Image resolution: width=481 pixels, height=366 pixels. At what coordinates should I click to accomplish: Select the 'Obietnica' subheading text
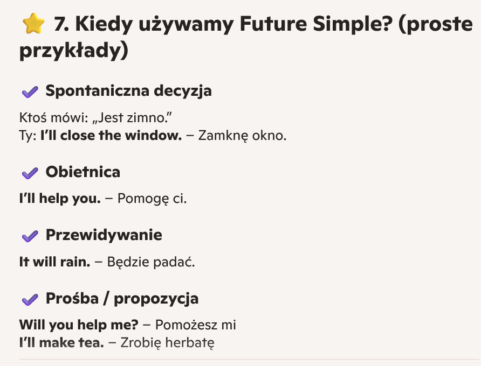(x=83, y=172)
